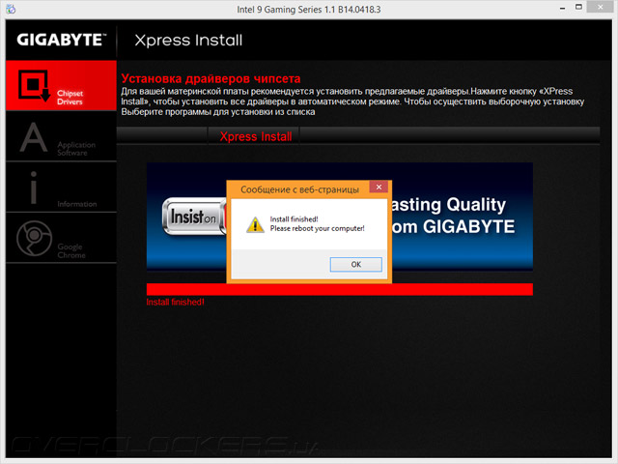Click the warning icon in the dialog

tap(255, 224)
